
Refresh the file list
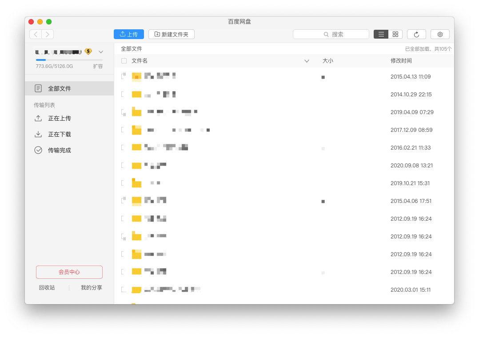pos(416,34)
